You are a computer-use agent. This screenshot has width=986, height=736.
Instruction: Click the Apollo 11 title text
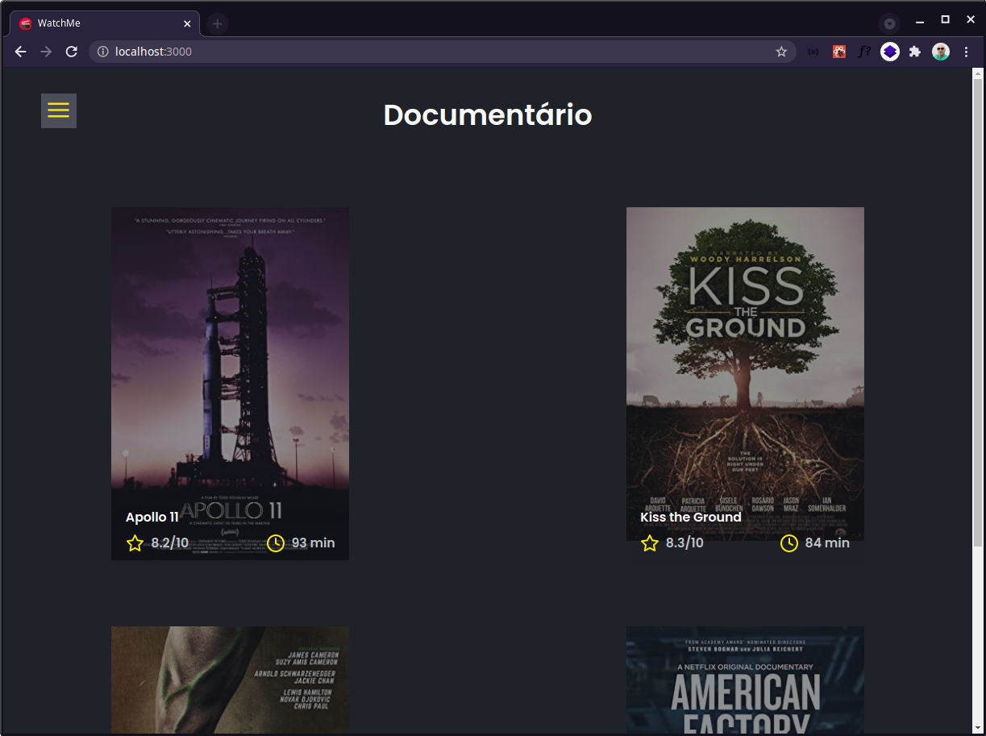point(152,518)
